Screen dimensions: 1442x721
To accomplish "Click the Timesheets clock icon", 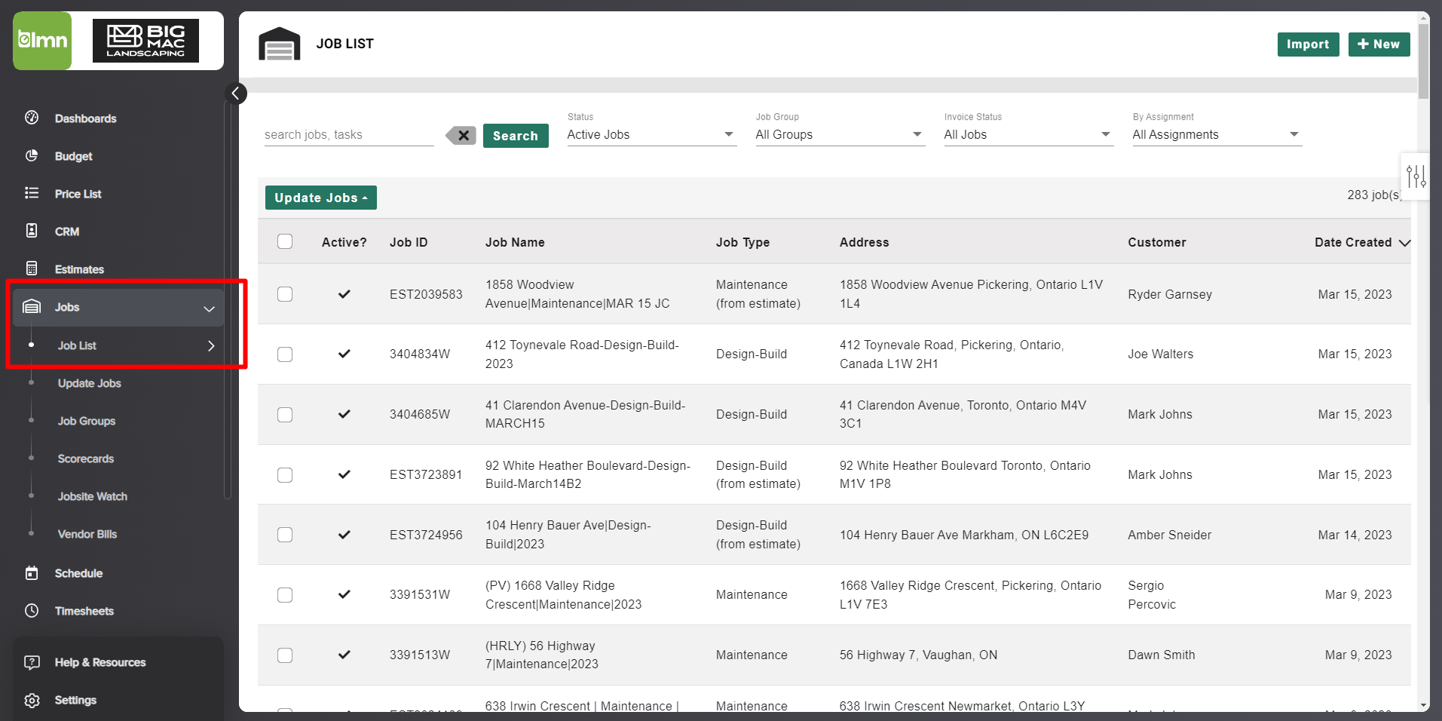I will 32,611.
